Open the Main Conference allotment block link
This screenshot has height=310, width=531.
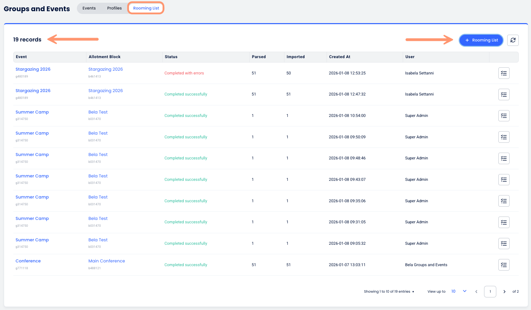106,261
